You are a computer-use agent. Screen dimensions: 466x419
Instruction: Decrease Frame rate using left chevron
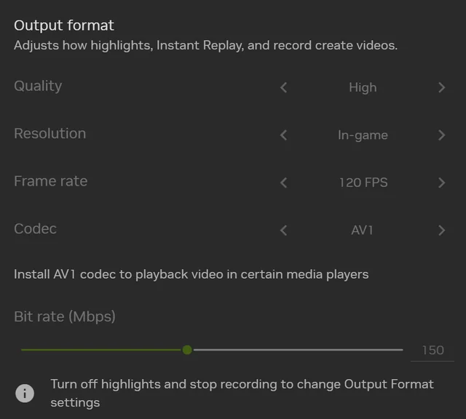[284, 183]
